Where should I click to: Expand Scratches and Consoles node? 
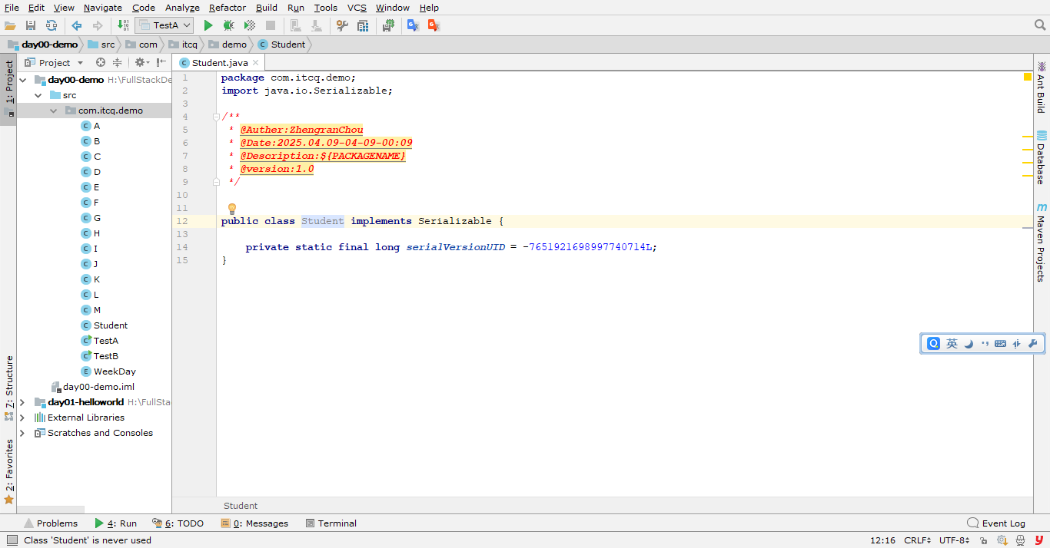point(22,433)
